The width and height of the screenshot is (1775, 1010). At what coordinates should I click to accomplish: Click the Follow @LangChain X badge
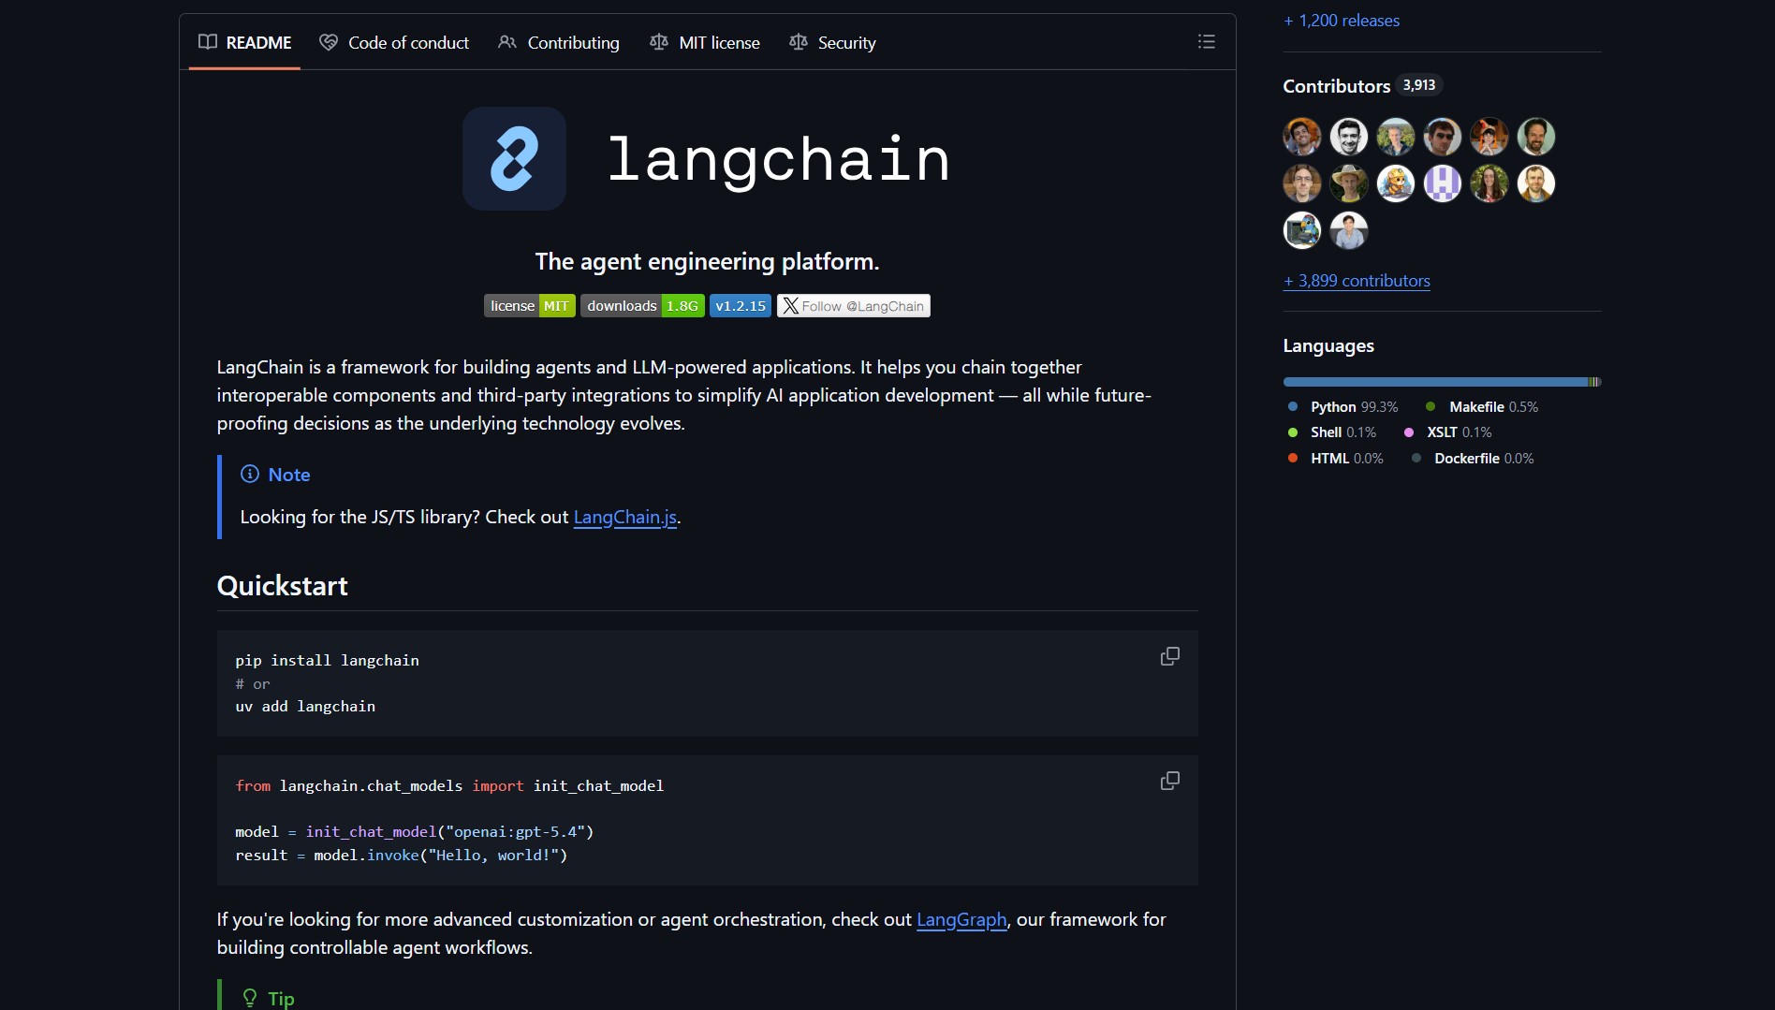click(x=853, y=306)
